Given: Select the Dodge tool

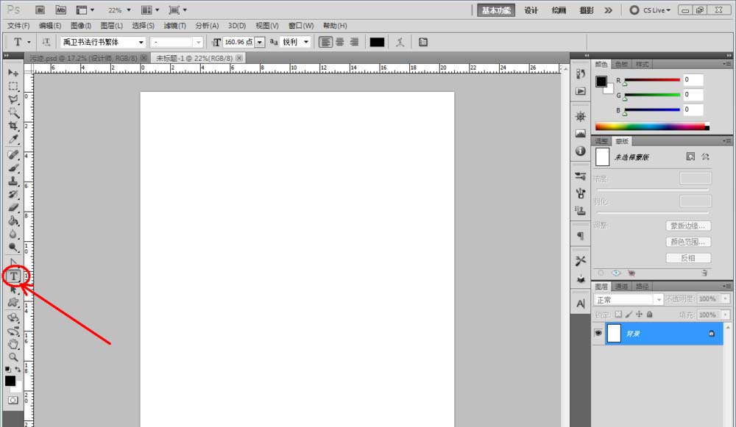Looking at the screenshot, I should click(13, 247).
